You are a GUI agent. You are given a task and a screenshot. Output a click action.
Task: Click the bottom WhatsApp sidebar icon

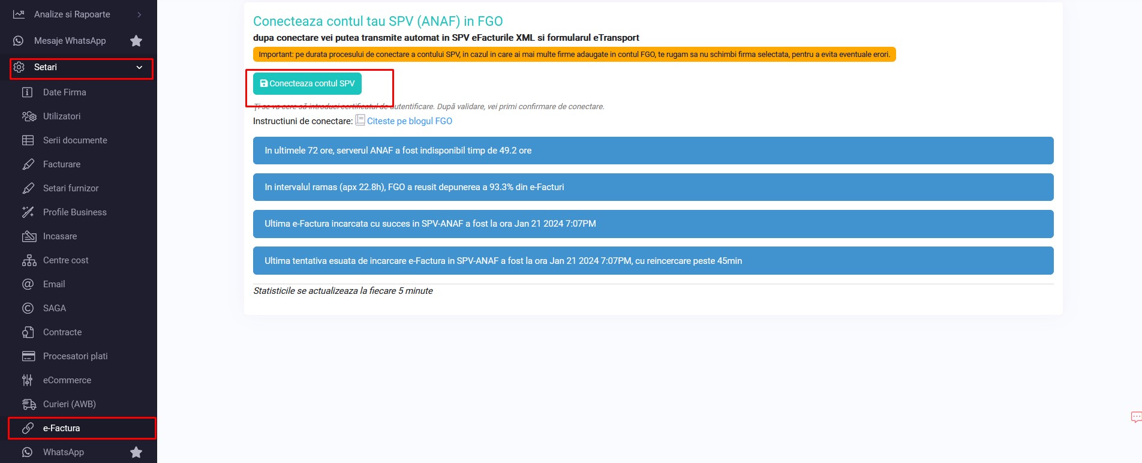point(28,452)
